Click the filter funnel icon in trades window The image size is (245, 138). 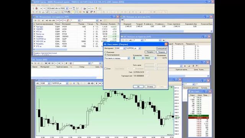[197, 66]
